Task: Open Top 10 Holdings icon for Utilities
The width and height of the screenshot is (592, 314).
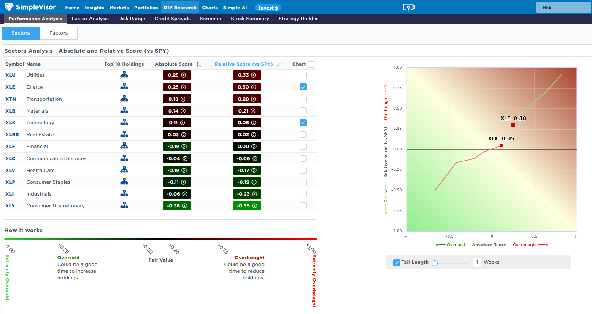Action: (x=124, y=75)
